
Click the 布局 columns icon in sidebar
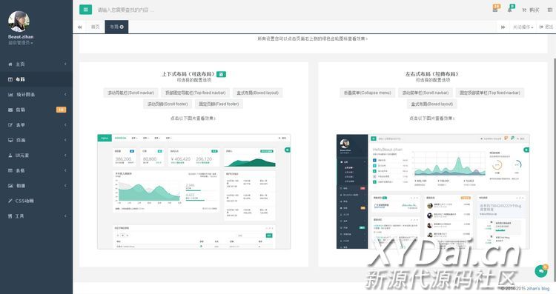10,79
